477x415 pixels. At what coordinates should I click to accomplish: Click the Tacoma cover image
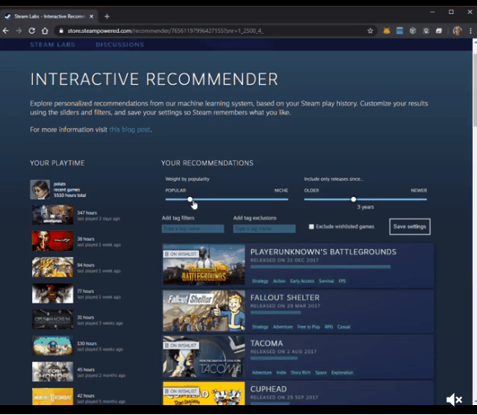204,356
